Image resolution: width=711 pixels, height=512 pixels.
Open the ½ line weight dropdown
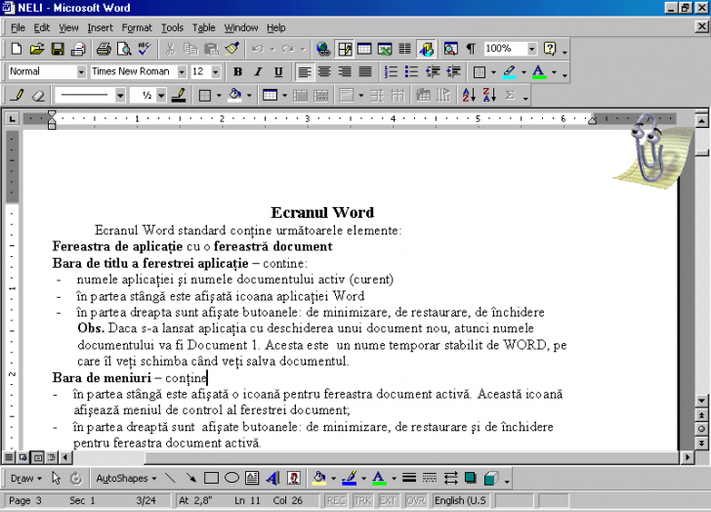pos(161,95)
